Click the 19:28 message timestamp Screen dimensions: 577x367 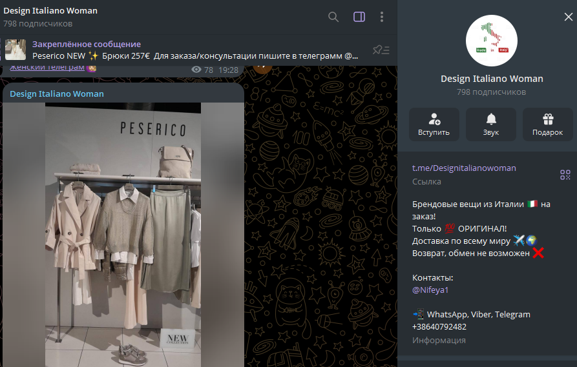tap(228, 70)
